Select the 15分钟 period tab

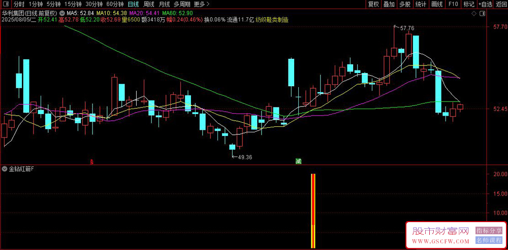[73, 4]
